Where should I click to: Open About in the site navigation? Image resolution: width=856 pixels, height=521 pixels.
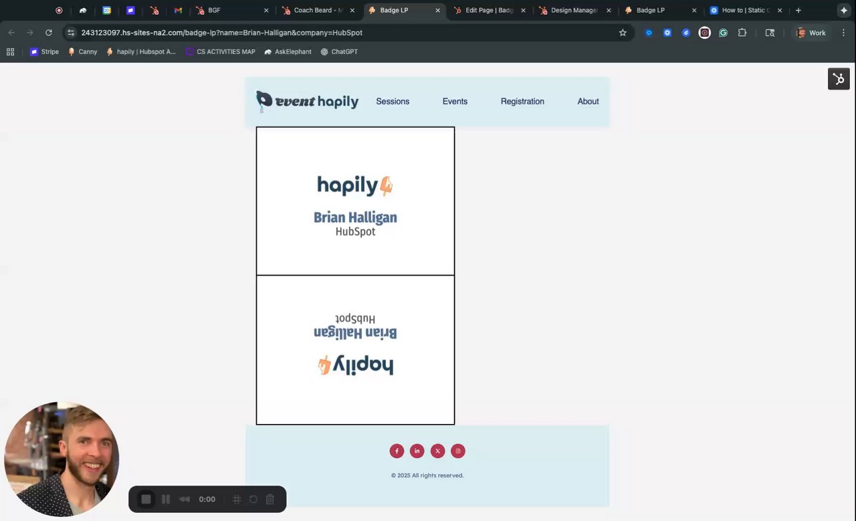point(588,102)
